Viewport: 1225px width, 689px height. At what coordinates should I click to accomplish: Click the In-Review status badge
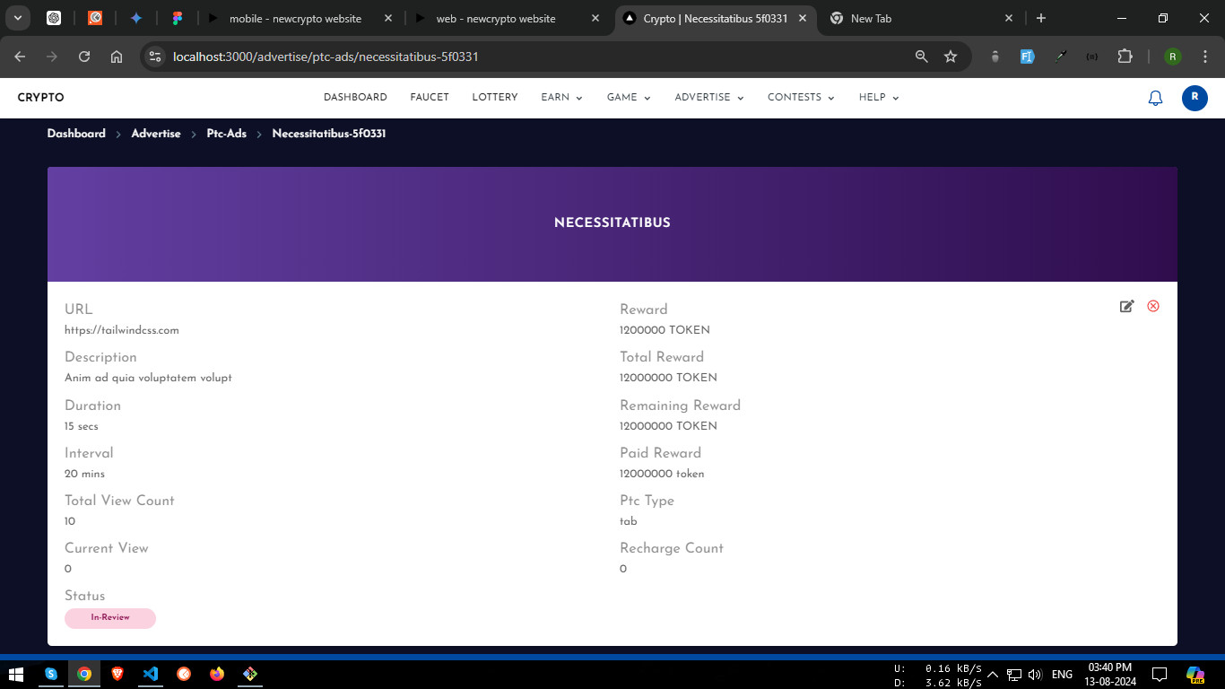point(110,618)
